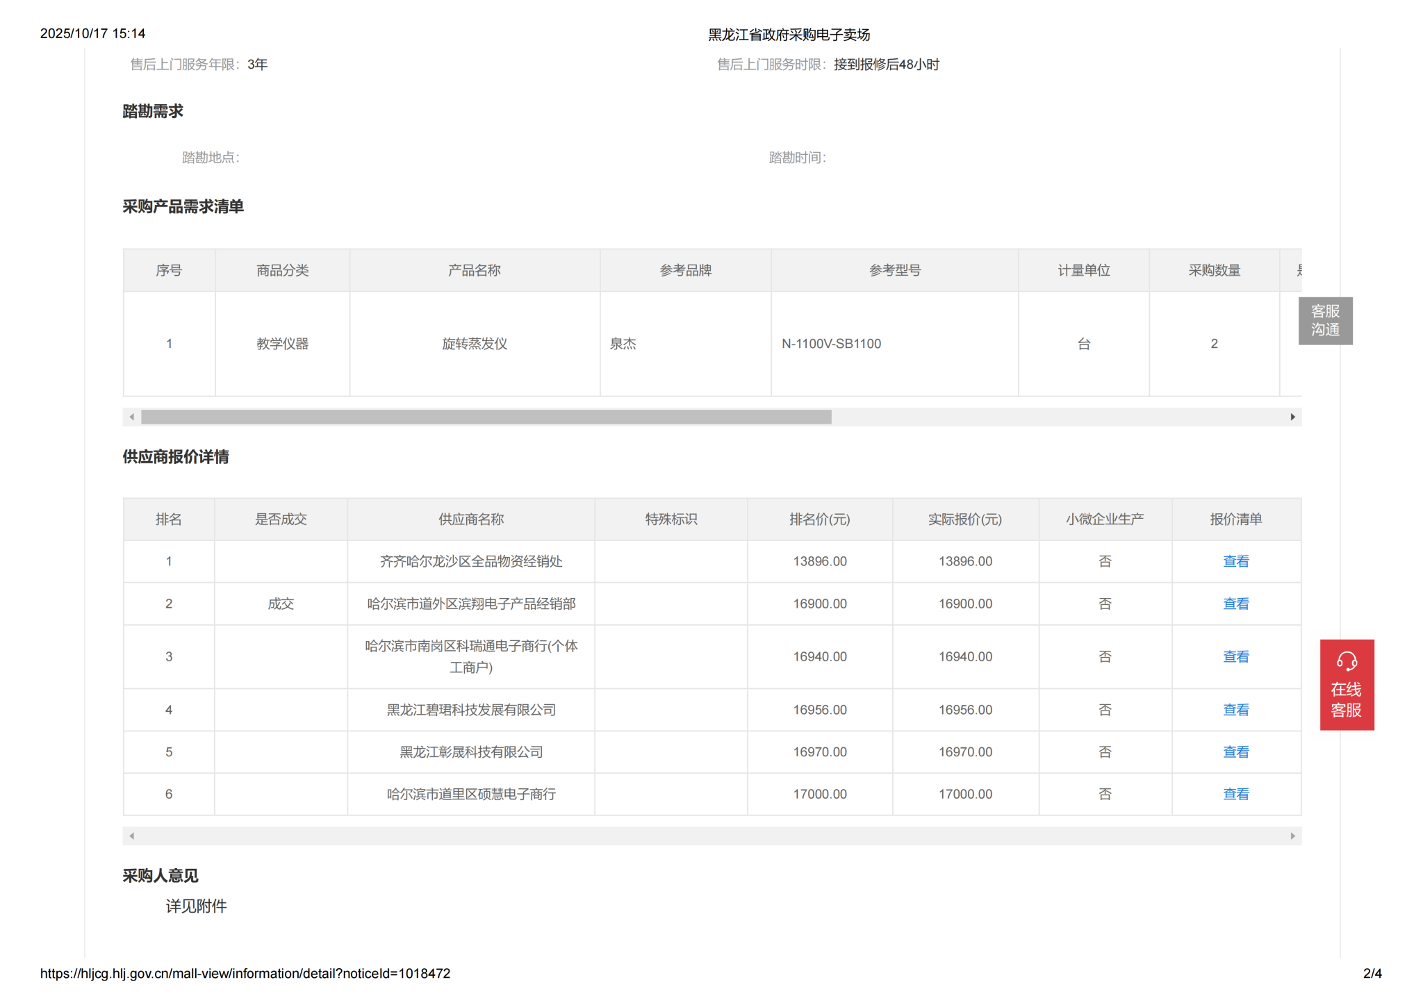Click the 排名价(元) column header
Viewport: 1423px width, 1005px height.
click(819, 520)
